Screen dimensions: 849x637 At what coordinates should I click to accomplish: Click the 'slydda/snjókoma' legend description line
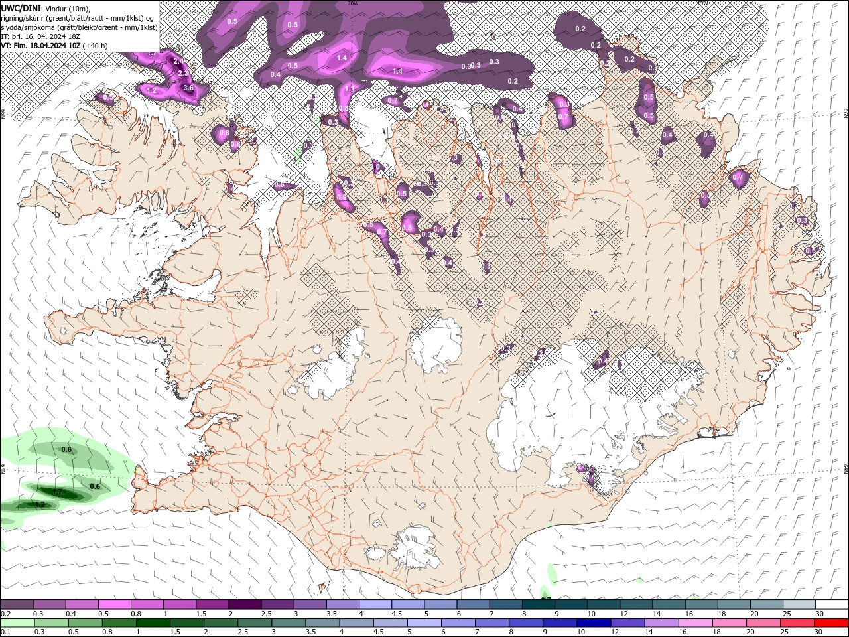[80, 27]
